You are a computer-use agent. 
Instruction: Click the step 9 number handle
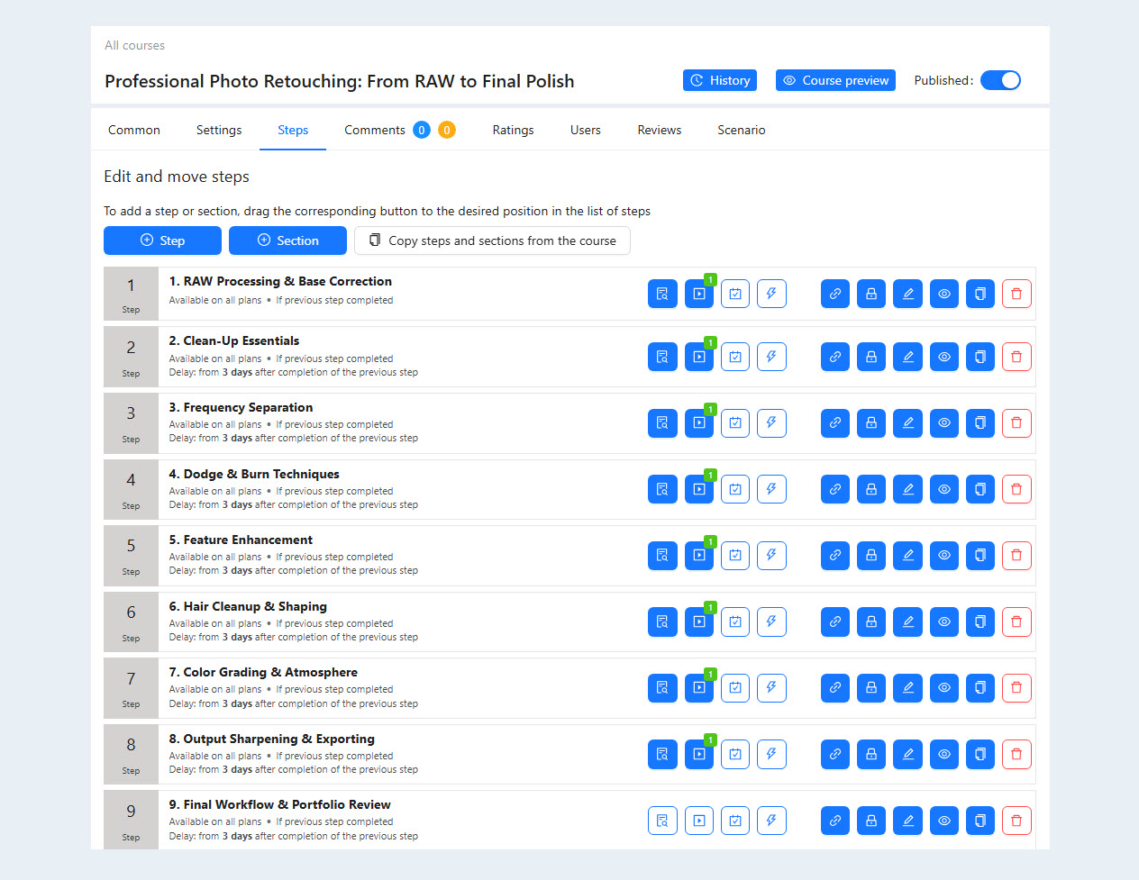[131, 821]
